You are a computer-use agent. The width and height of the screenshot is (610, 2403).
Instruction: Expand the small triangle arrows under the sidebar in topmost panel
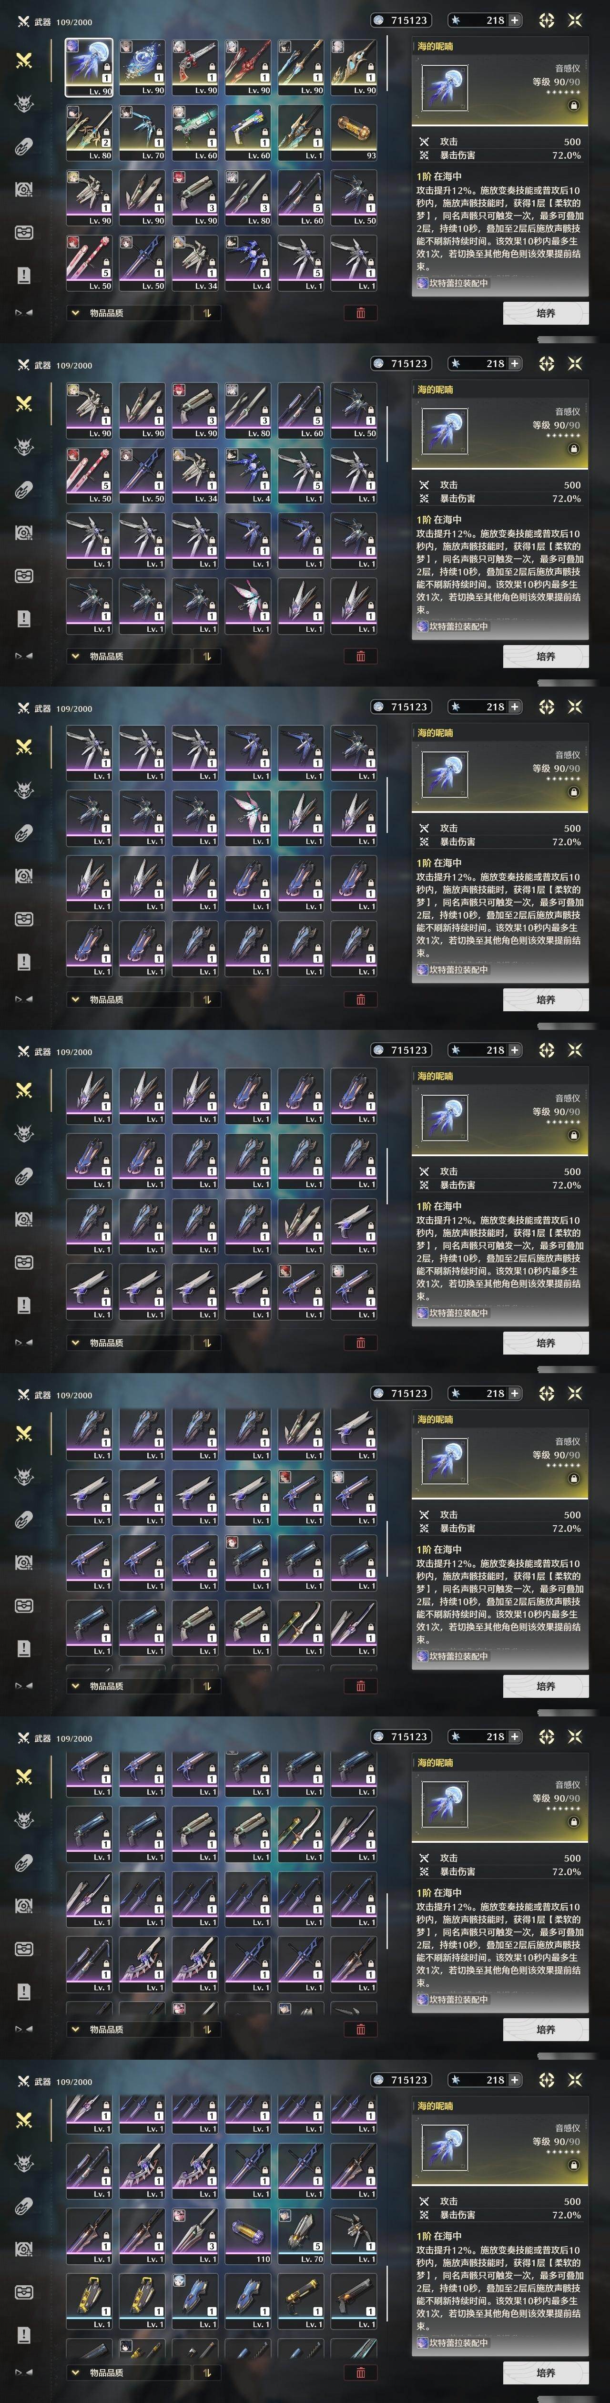point(24,312)
